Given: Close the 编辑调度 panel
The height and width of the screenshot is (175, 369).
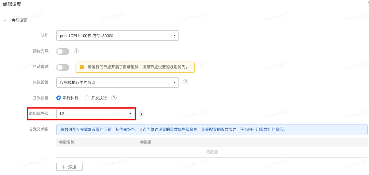Looking at the screenshot, I should tap(368, 4).
